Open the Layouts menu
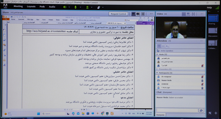The image size is (221, 119). click(31, 7)
